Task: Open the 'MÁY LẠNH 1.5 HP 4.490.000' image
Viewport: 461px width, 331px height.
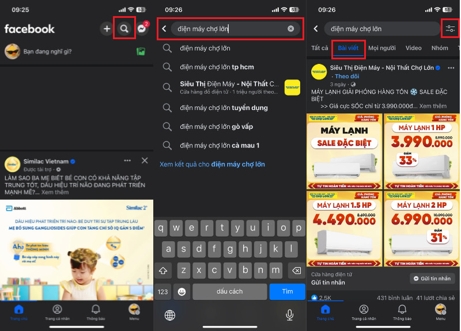Action: 344,229
